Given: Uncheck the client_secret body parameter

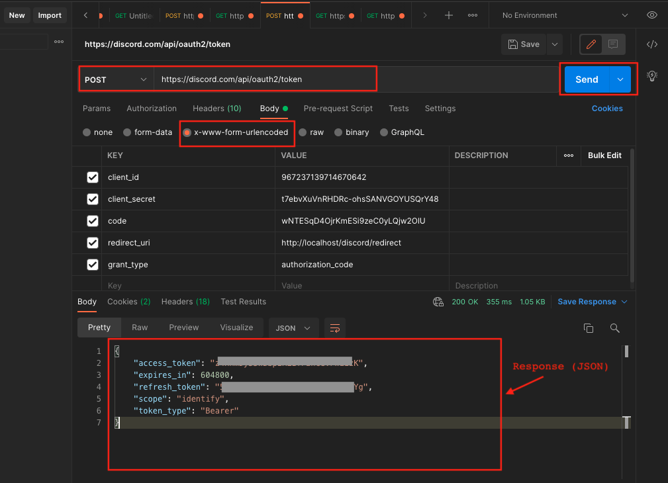Looking at the screenshot, I should coord(91,198).
